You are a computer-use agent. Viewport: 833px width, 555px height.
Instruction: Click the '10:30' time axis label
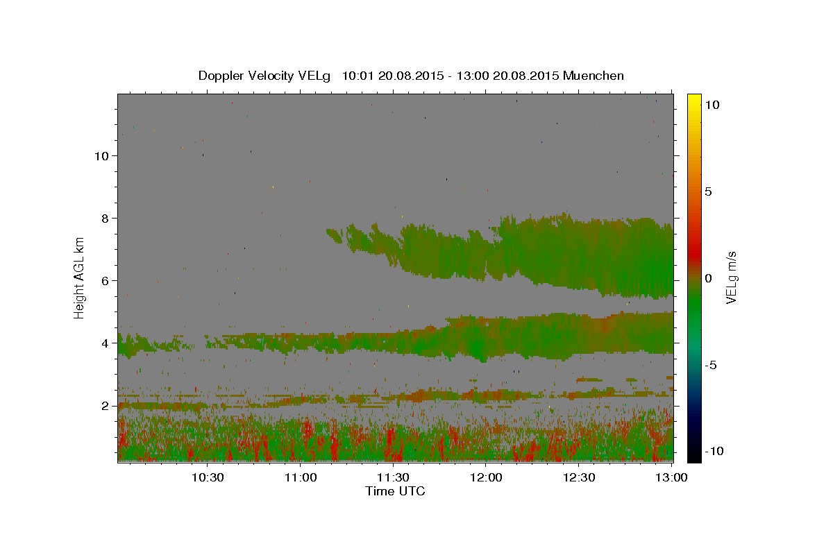tap(207, 477)
